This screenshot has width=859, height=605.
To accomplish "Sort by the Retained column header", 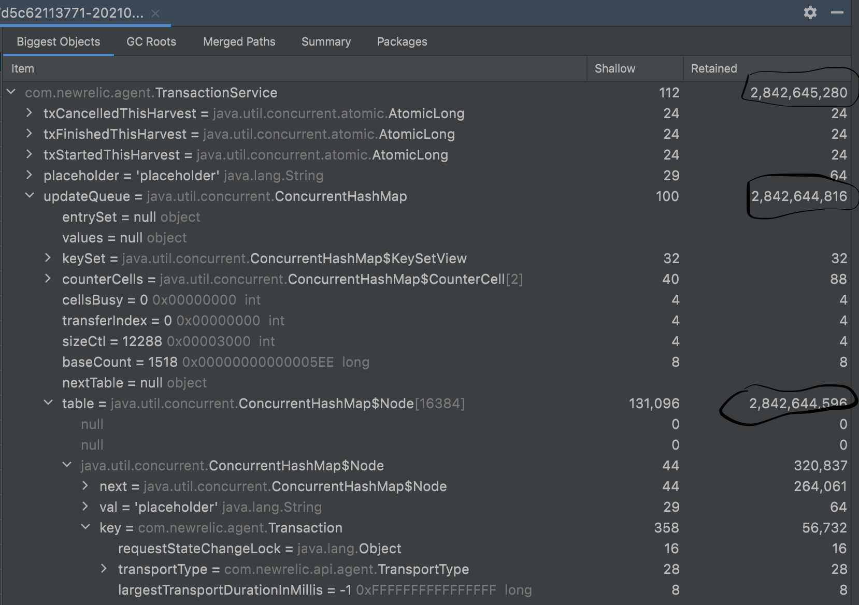I will point(714,68).
